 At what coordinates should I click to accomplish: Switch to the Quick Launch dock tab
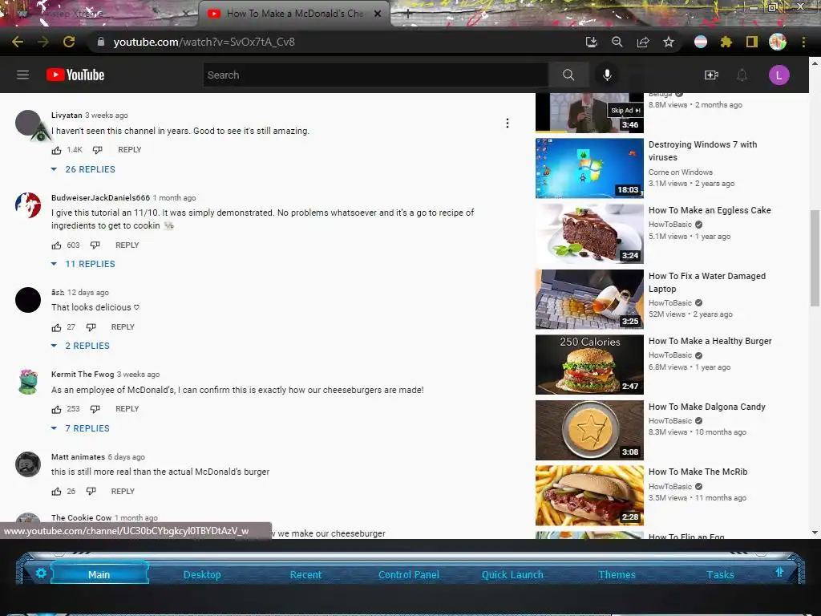point(512,574)
